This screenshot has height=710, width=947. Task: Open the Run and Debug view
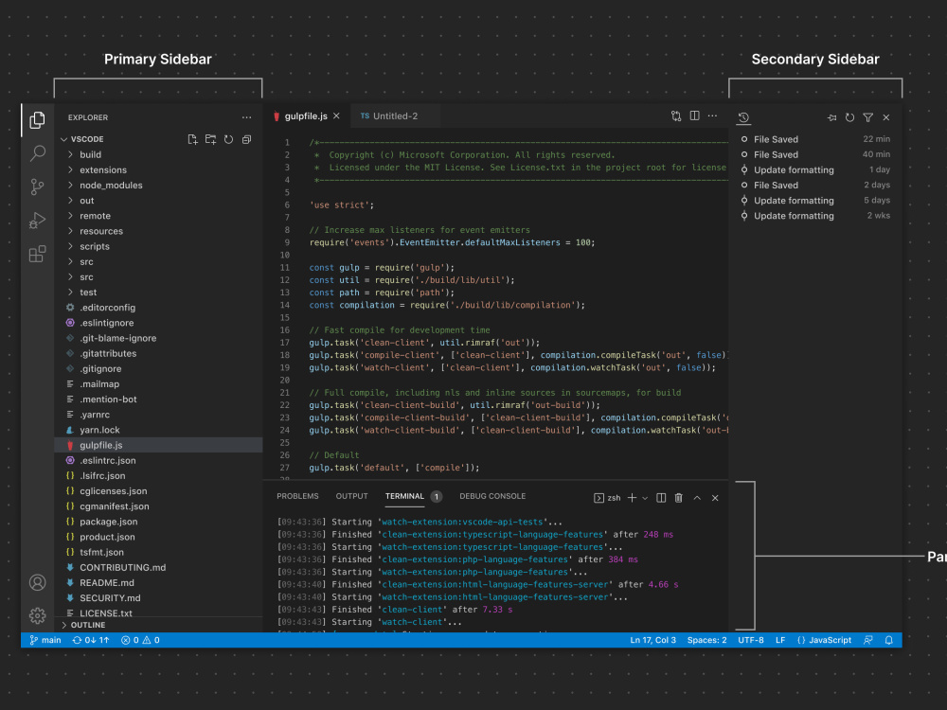coord(38,221)
